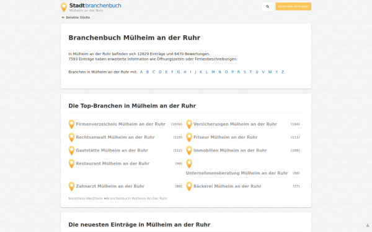Open Restaurant Mülheim an der Ruhr
The height and width of the screenshot is (232, 372).
pos(112,163)
